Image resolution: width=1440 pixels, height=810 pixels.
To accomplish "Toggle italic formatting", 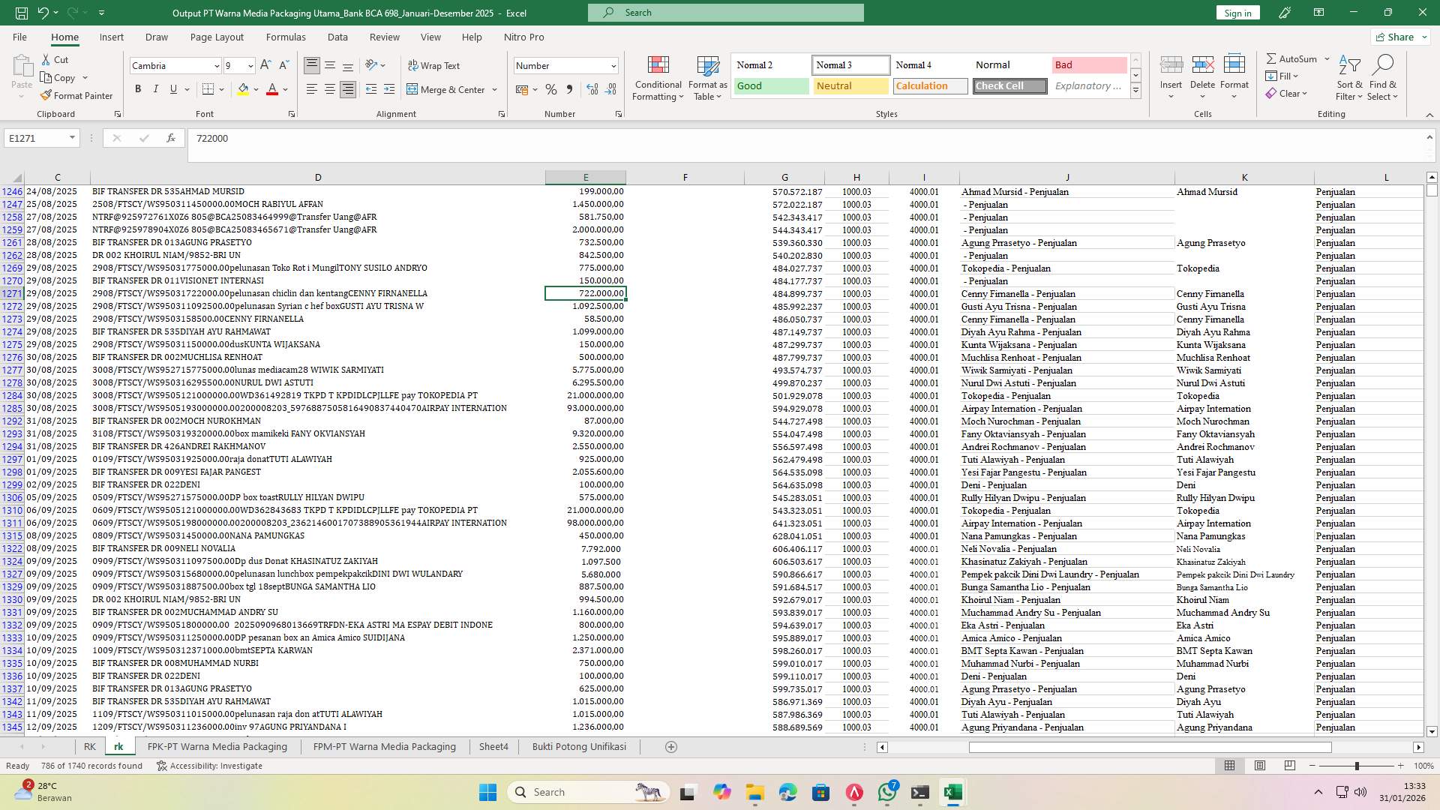I will click(x=156, y=88).
